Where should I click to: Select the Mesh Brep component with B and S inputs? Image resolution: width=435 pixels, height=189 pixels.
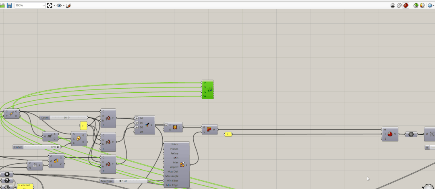[210, 130]
